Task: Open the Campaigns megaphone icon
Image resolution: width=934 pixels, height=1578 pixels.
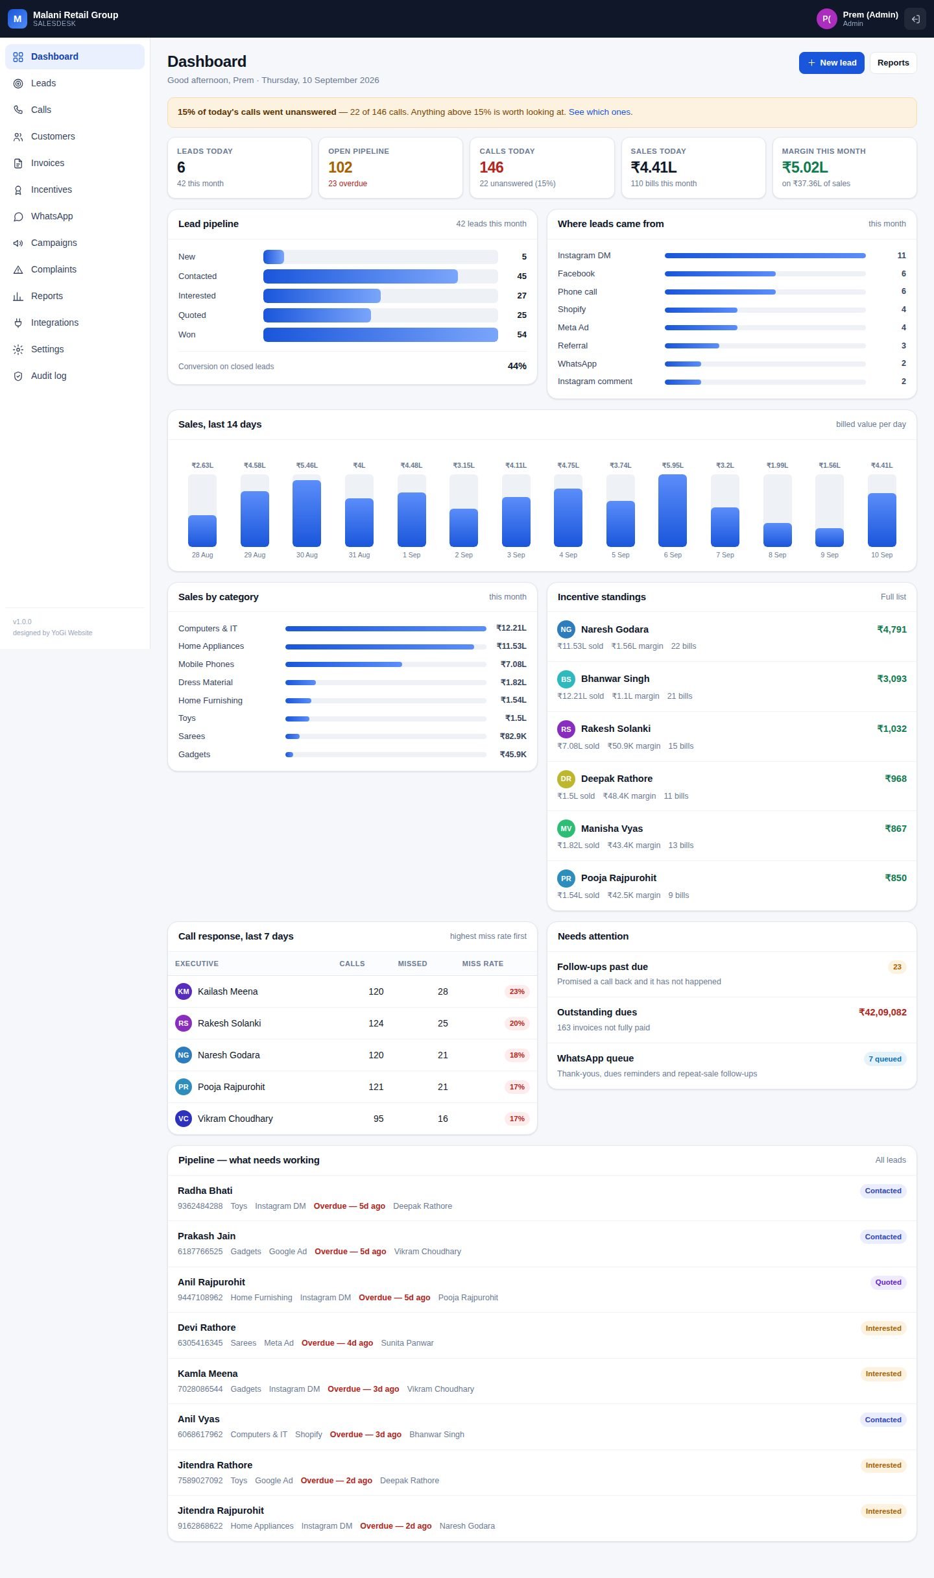Action: coord(18,243)
